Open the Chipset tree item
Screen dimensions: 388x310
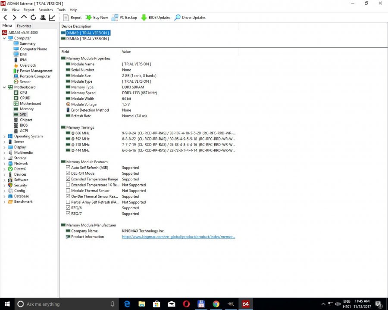click(26, 120)
